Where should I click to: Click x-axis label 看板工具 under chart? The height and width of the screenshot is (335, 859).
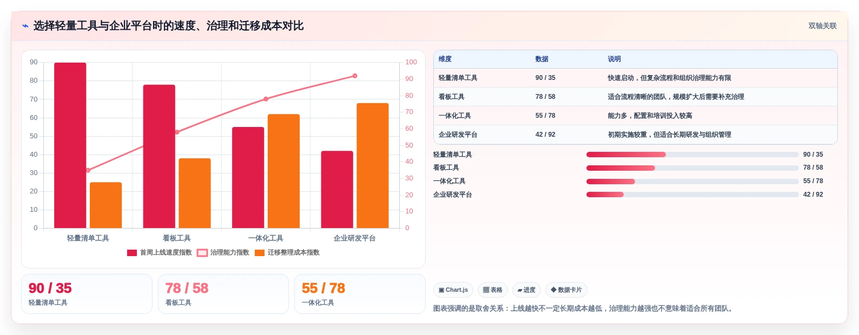177,238
